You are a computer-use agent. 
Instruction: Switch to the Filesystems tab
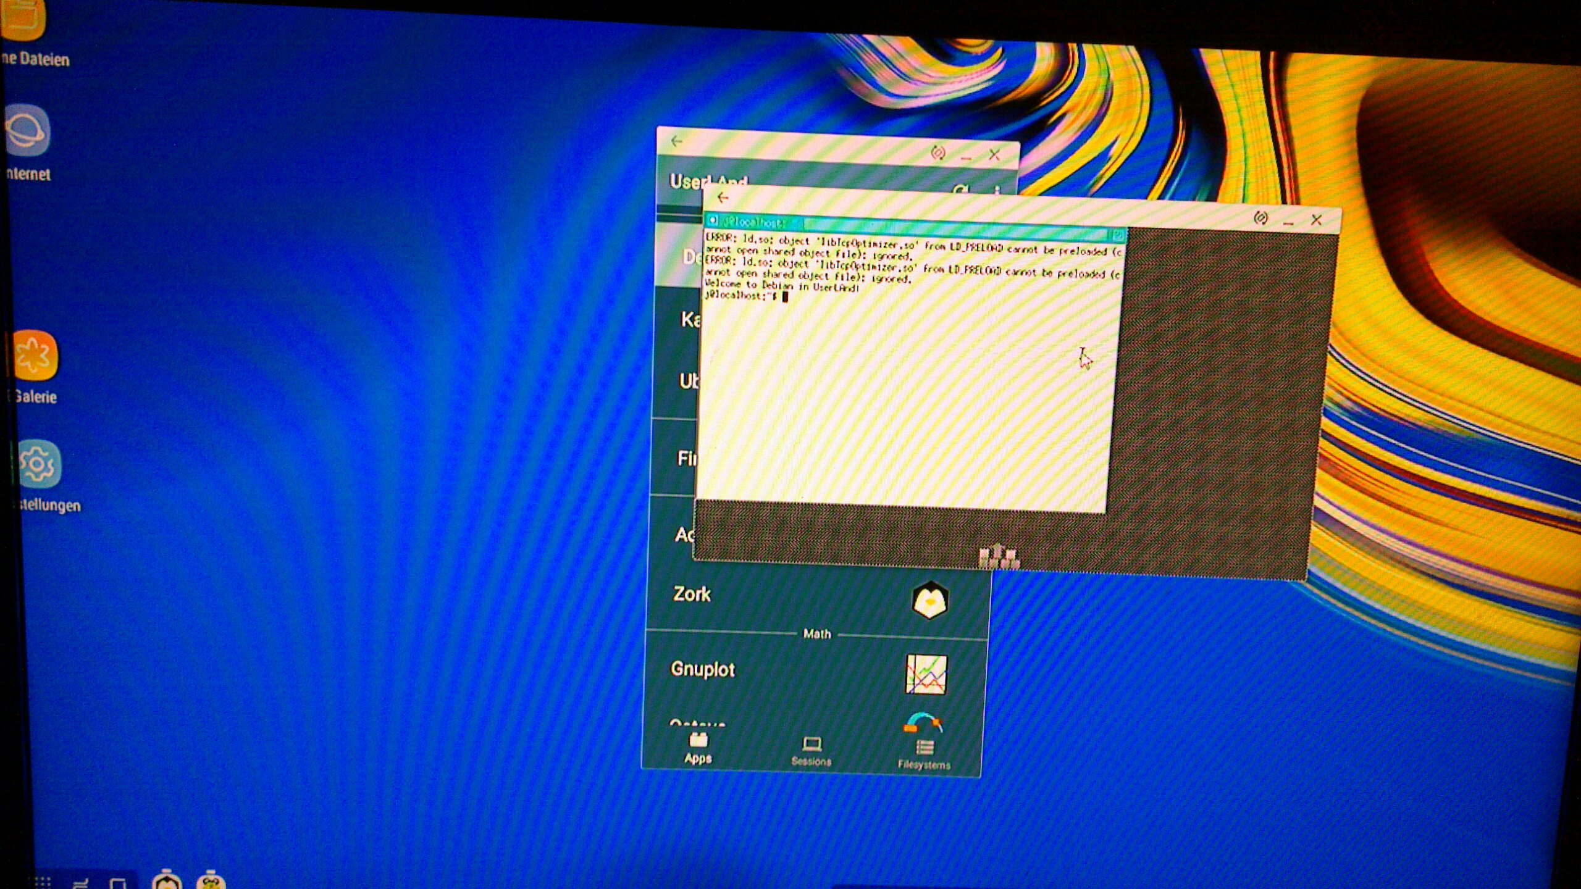(924, 754)
